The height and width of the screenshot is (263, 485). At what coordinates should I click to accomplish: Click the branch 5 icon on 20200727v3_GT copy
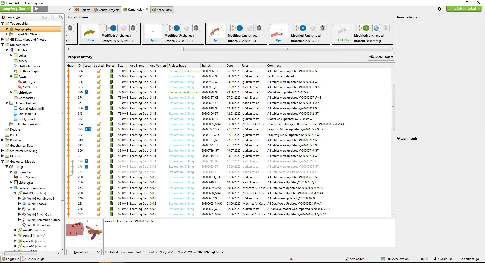tap(111, 28)
